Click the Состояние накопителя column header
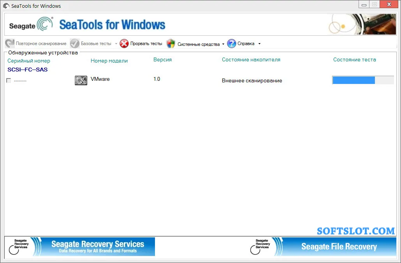 [251, 59]
